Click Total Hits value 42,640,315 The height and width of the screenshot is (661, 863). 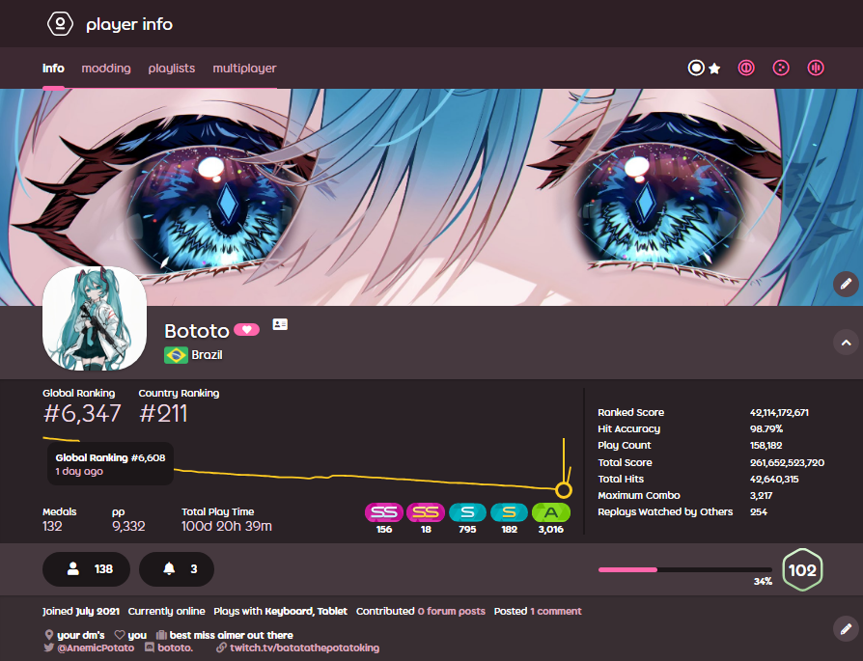pyautogui.click(x=774, y=479)
